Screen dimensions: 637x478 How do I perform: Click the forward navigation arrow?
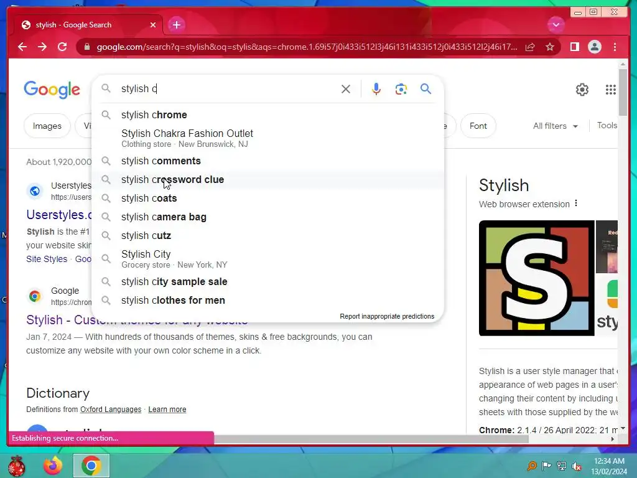(x=42, y=47)
